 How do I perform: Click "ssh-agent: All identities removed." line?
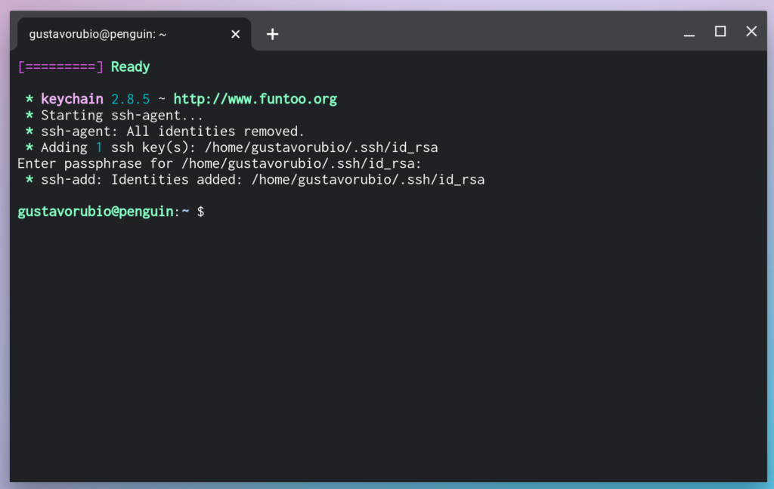(173, 132)
